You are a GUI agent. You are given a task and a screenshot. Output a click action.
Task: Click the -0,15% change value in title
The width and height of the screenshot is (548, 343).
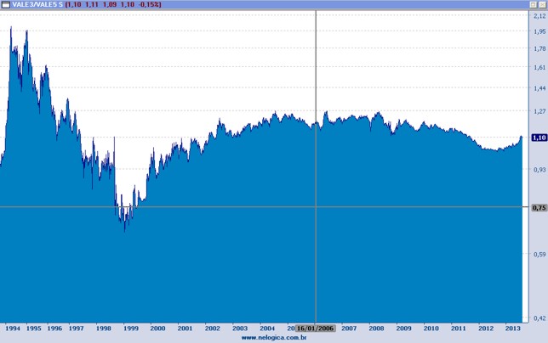[x=150, y=4]
